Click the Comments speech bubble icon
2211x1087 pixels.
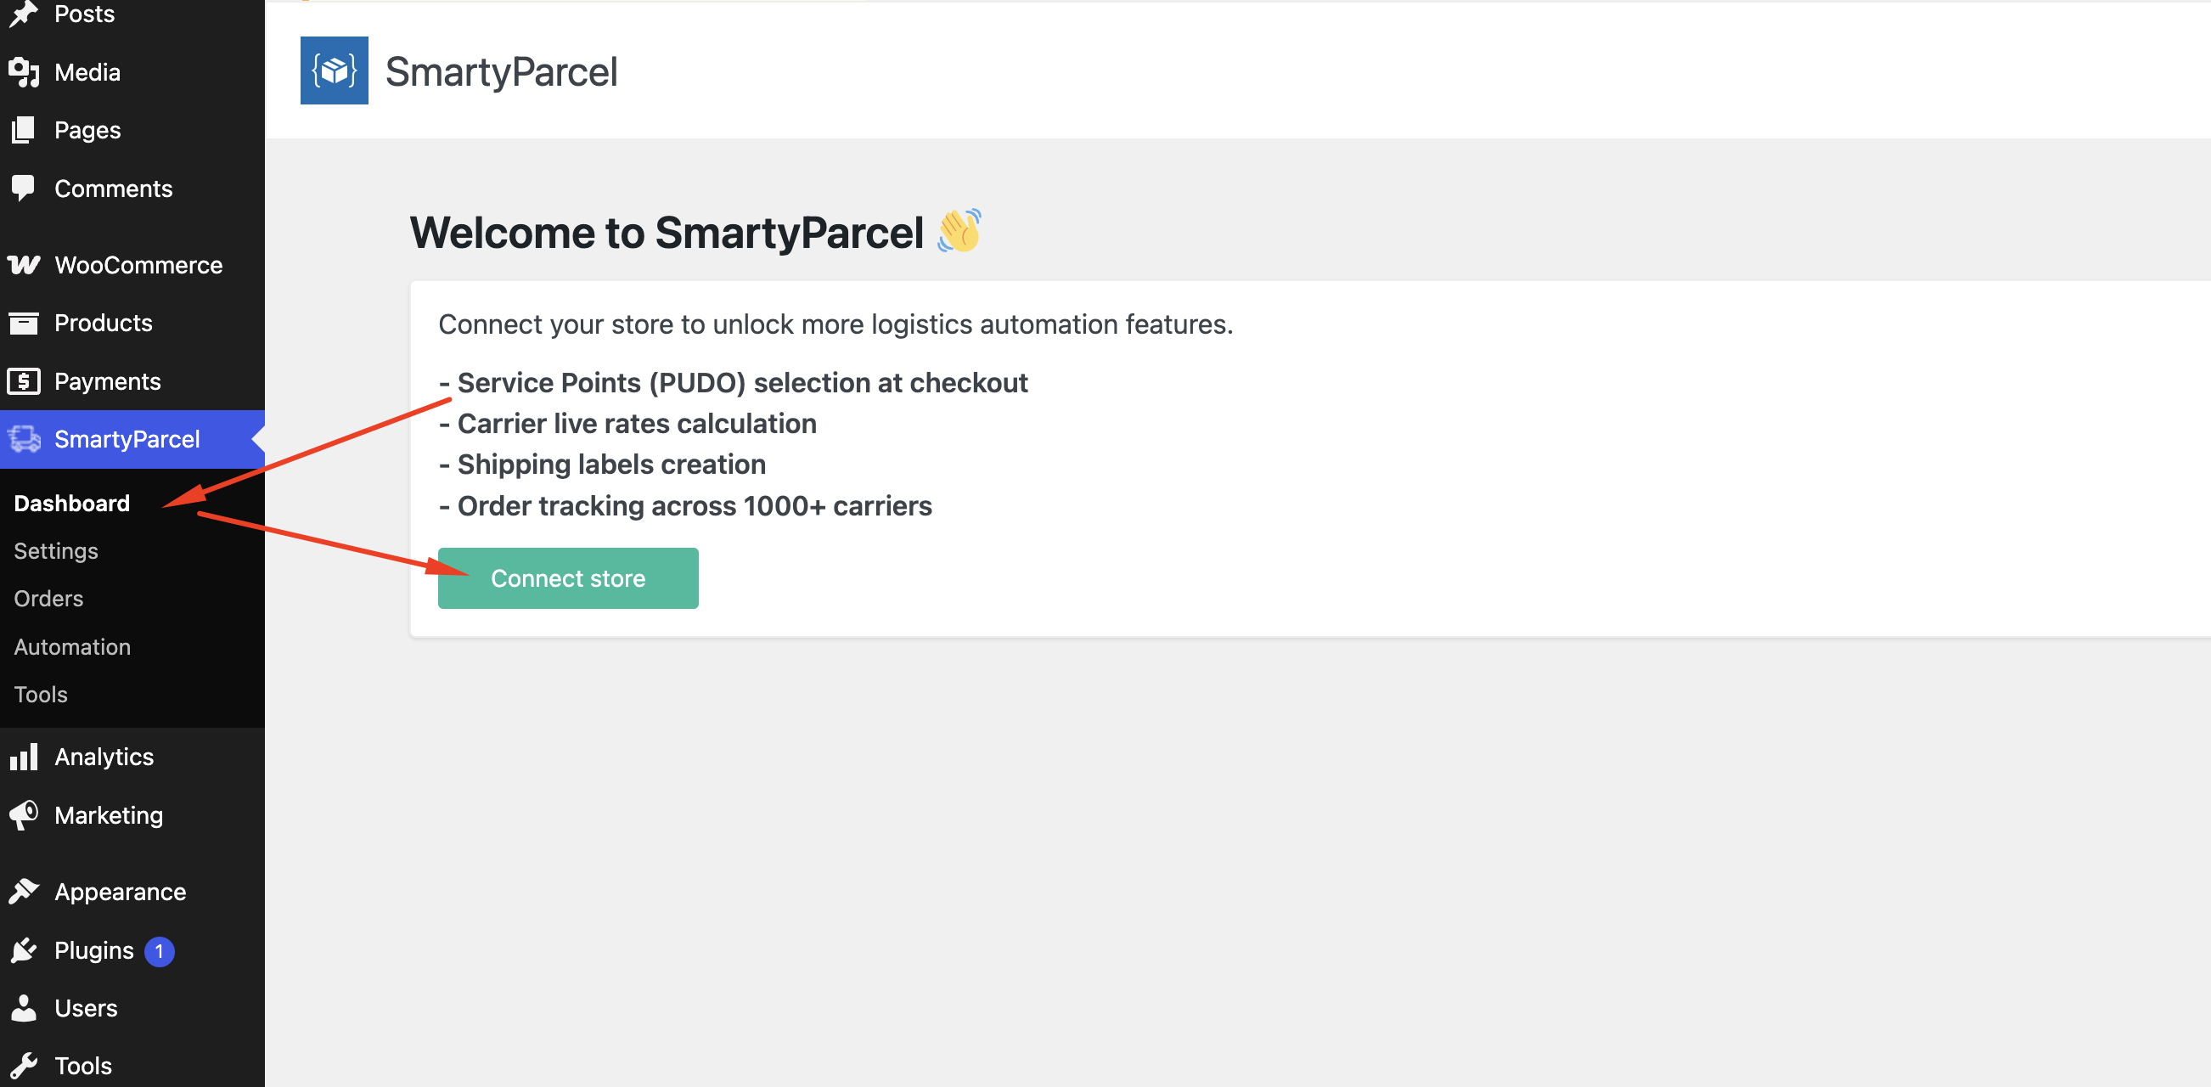pos(23,188)
